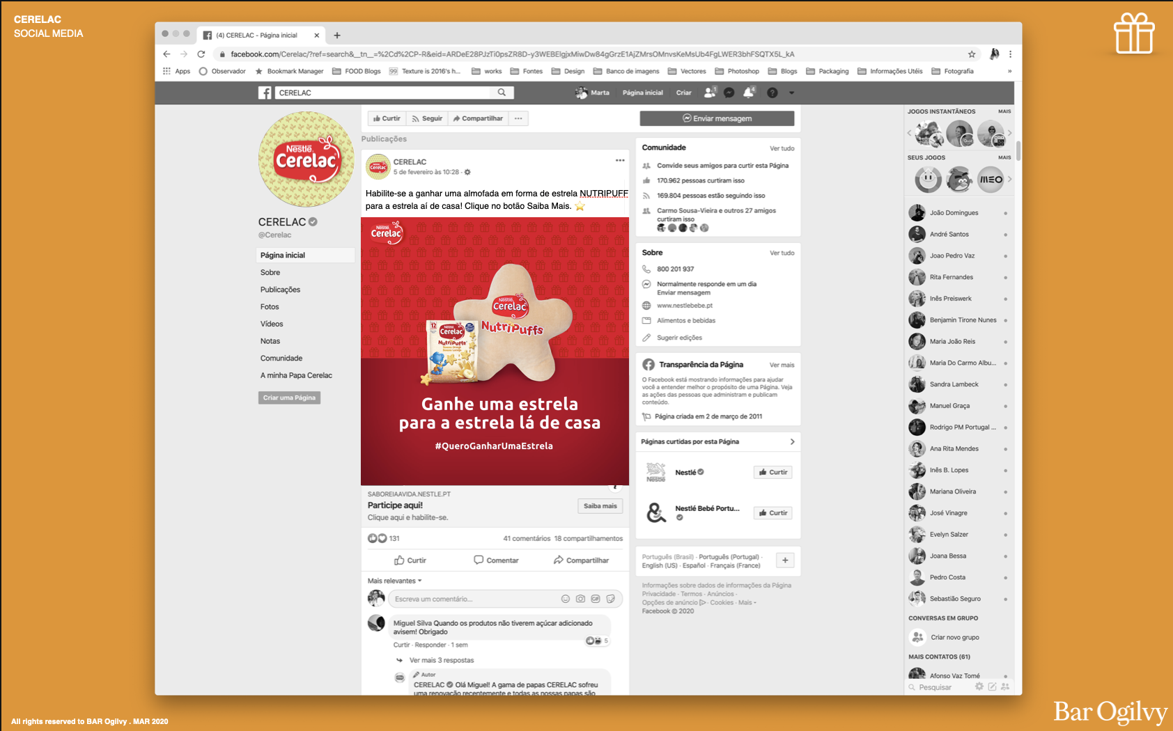Add language with plus button

(785, 560)
